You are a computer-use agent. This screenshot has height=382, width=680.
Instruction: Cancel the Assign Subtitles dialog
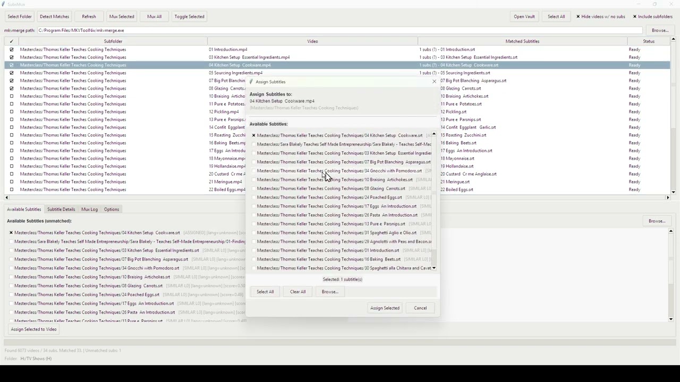coord(420,308)
